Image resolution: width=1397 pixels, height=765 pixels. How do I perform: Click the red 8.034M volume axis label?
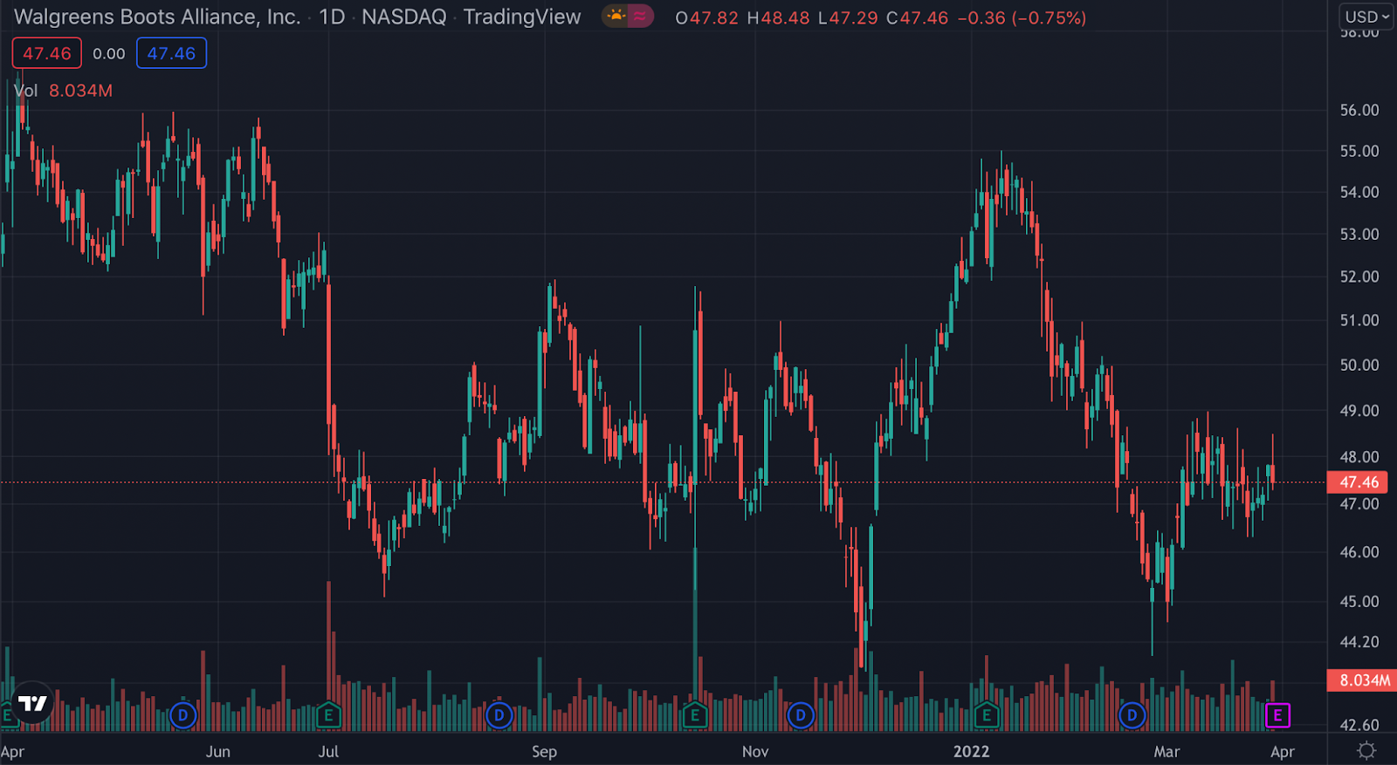pyautogui.click(x=1363, y=680)
